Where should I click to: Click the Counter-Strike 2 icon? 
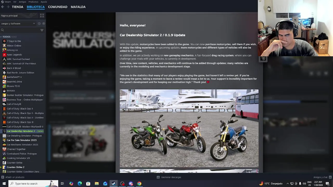pos(4,167)
